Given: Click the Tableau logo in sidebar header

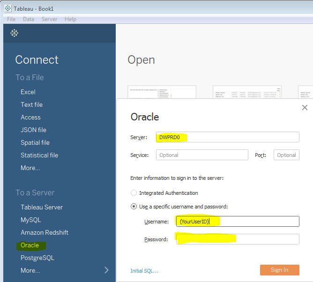Looking at the screenshot, I should [x=14, y=33].
